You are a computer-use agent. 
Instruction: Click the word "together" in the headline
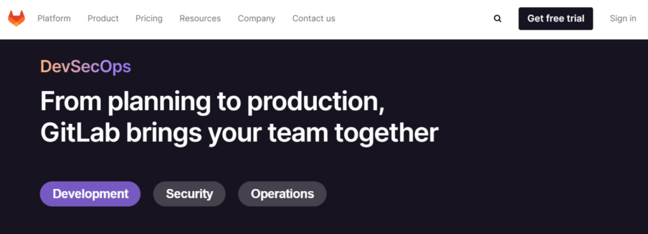[x=387, y=134]
